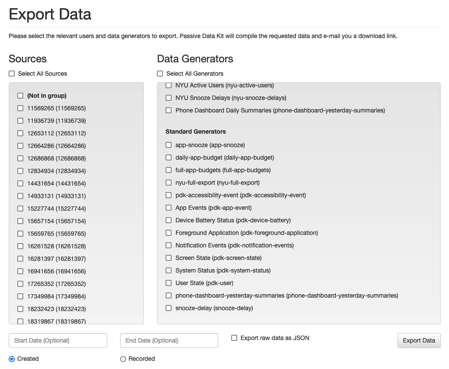Viewport: 449px width, 369px height.
Task: Check the Select All Generators checkbox
Action: pyautogui.click(x=160, y=74)
